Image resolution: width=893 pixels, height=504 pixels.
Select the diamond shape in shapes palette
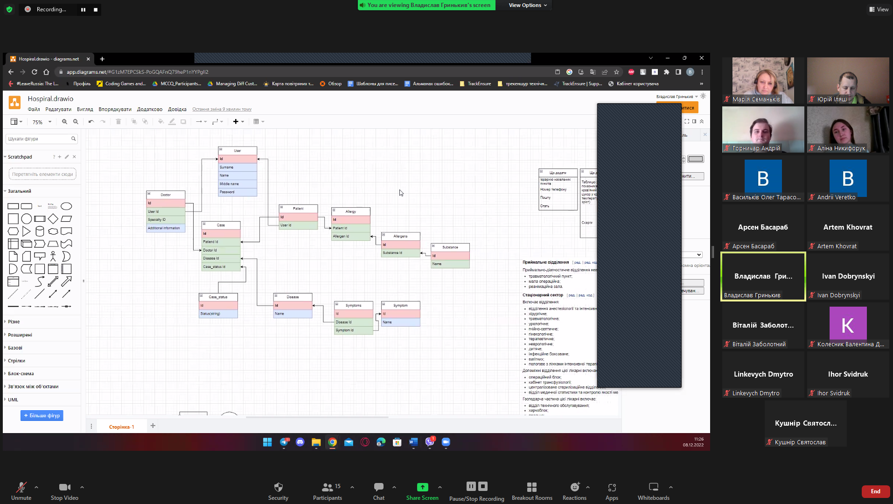[x=53, y=219]
